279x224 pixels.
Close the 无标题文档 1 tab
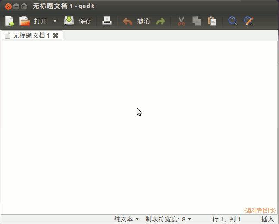[56, 35]
